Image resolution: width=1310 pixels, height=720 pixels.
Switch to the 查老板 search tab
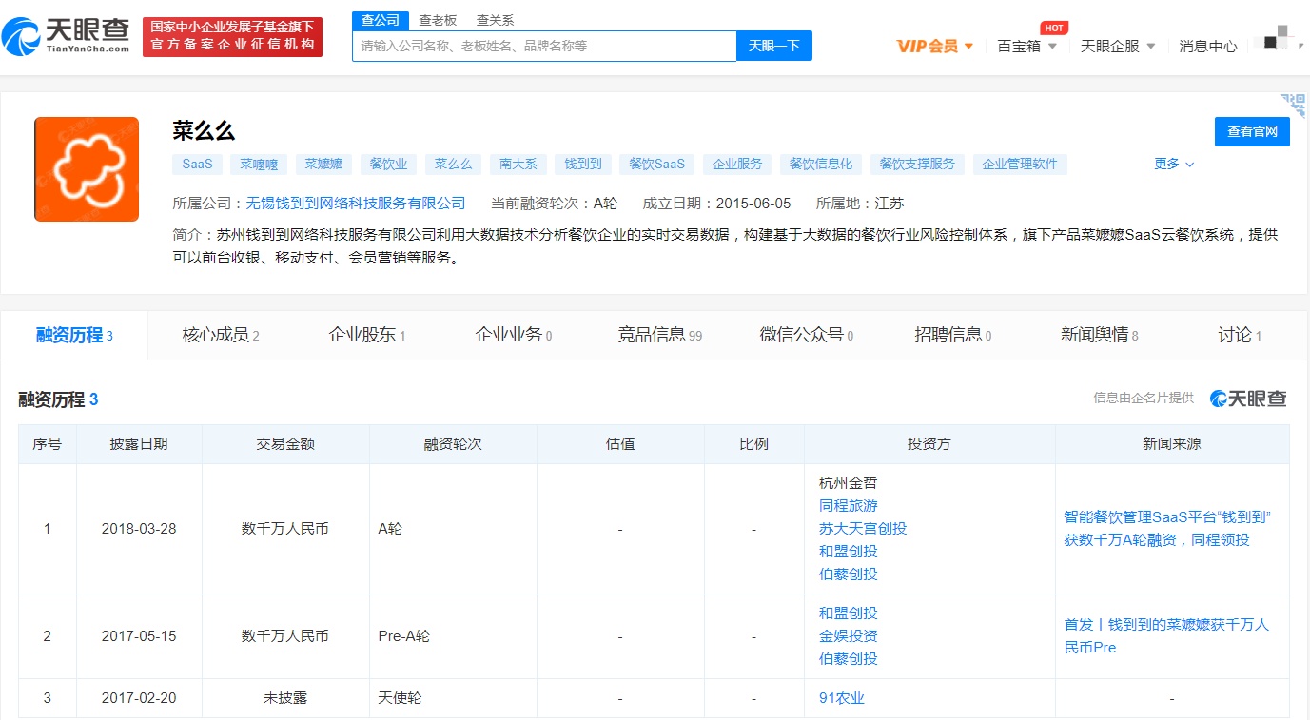point(438,20)
